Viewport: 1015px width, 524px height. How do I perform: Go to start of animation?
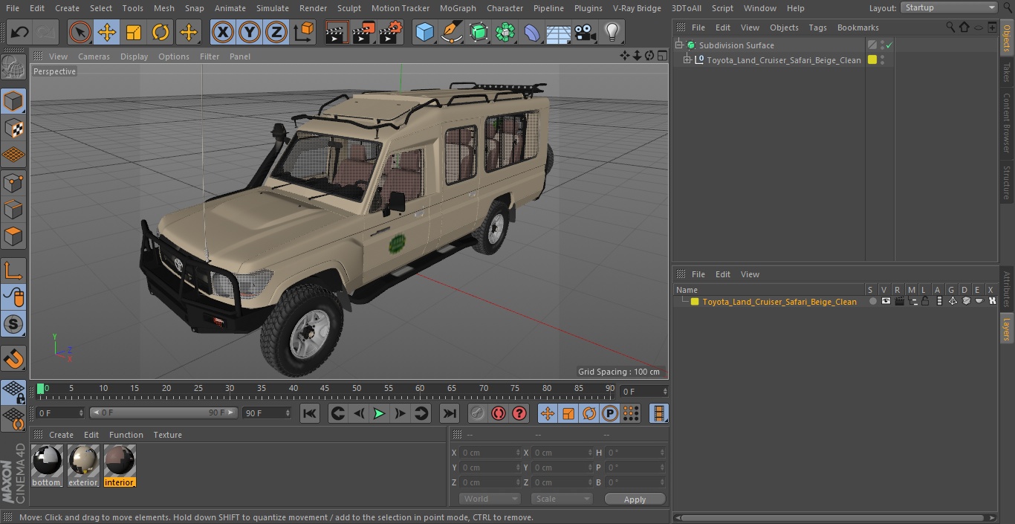coord(310,413)
